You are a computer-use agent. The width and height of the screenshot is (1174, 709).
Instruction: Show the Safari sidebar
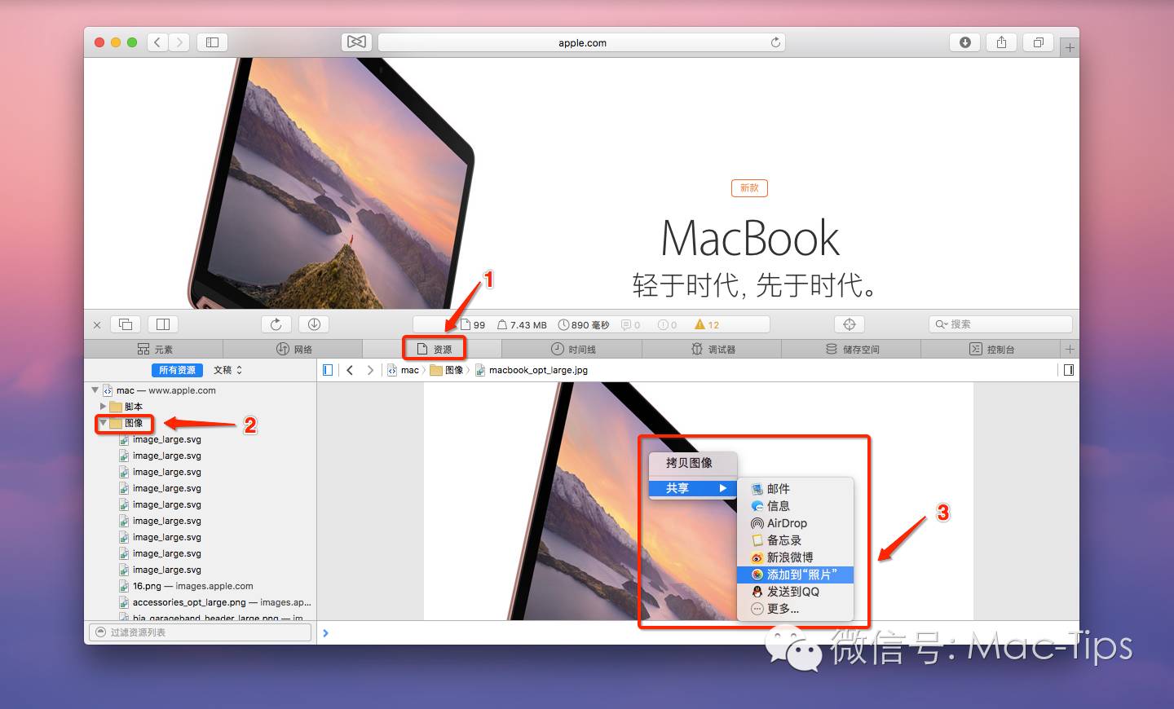(212, 42)
